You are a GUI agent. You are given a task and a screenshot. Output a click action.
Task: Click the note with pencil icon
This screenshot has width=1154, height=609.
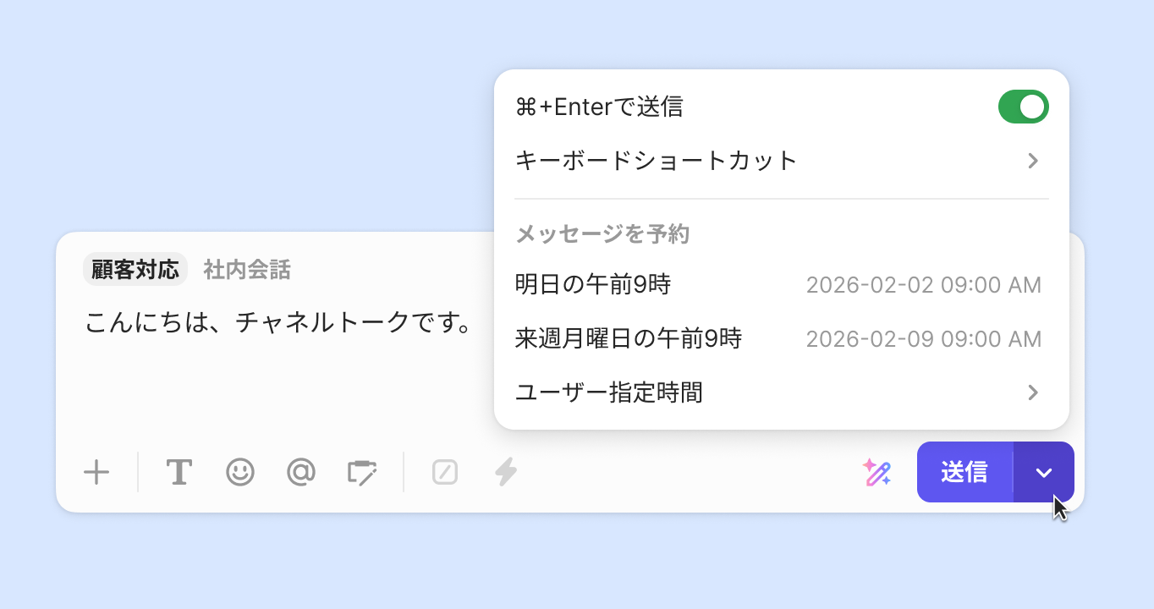coord(362,472)
